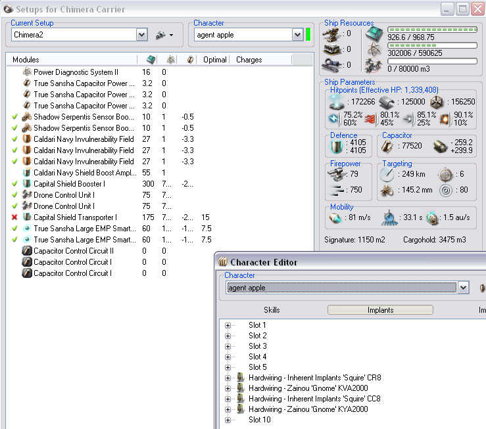Screen dimensions: 486x429
Task: Click the Capital Shield Transporter I icon
Action: point(27,217)
